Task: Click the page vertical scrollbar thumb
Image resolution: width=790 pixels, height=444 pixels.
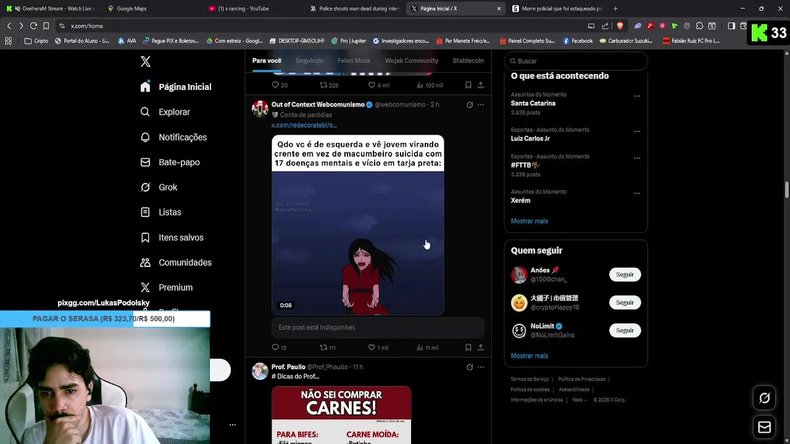Action: pyautogui.click(x=787, y=190)
